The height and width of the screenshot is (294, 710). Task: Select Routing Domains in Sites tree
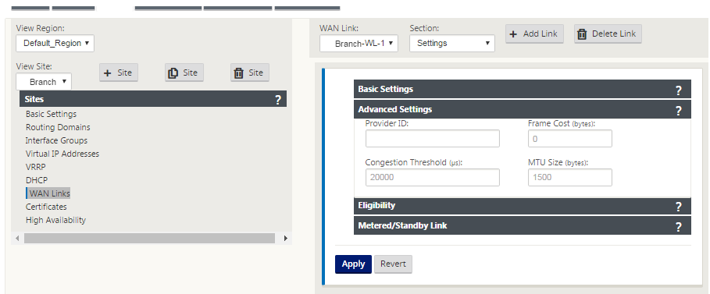pyautogui.click(x=58, y=127)
